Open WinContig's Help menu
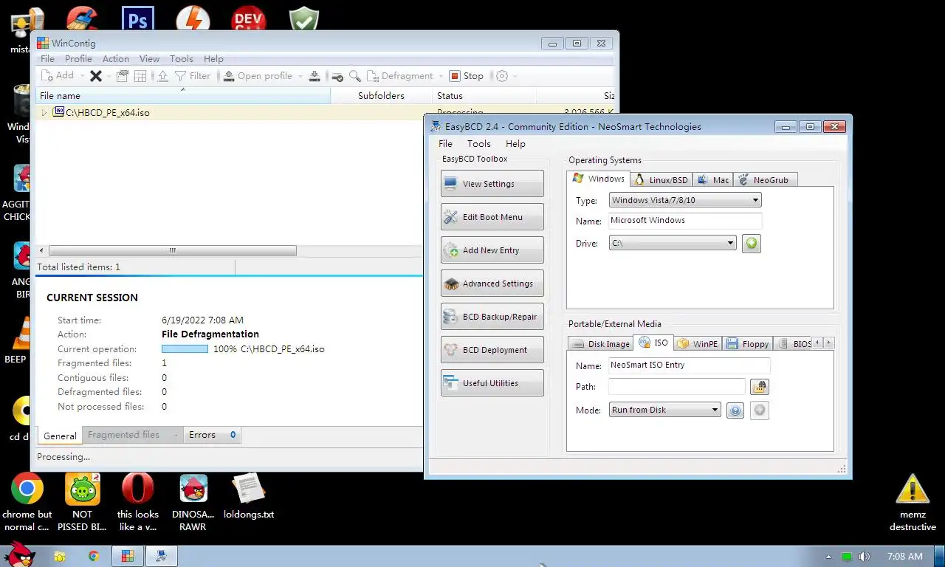The width and height of the screenshot is (945, 567). coord(213,59)
